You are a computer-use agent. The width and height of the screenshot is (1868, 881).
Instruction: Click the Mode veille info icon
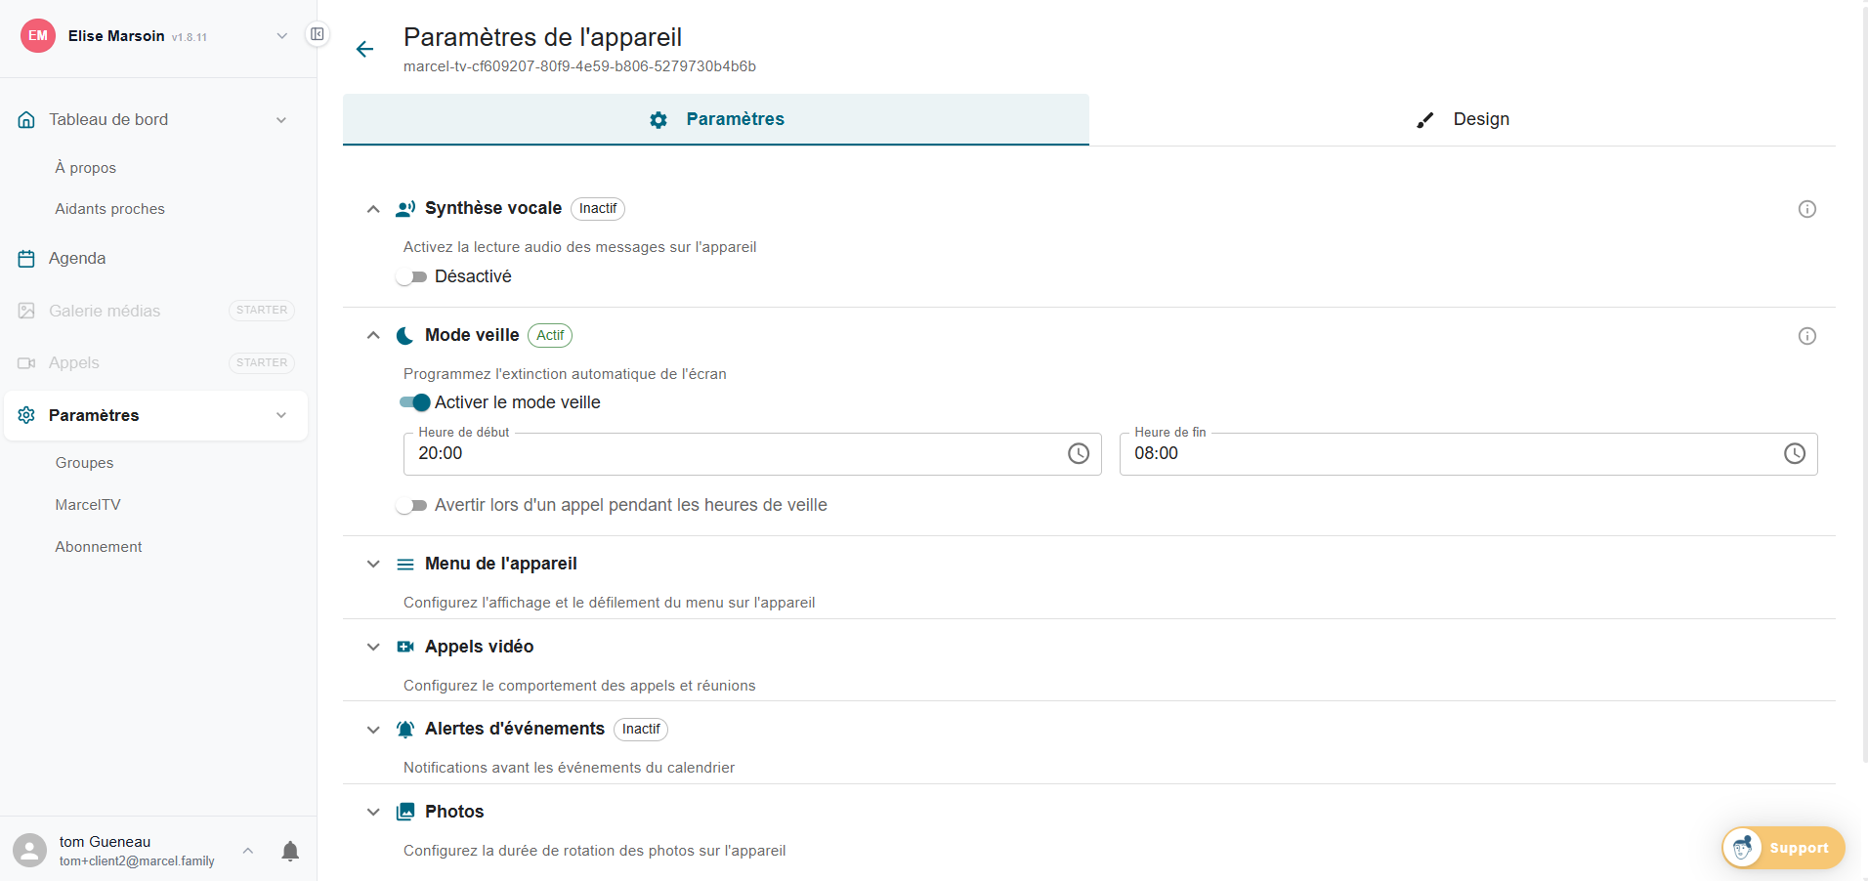coord(1806,336)
